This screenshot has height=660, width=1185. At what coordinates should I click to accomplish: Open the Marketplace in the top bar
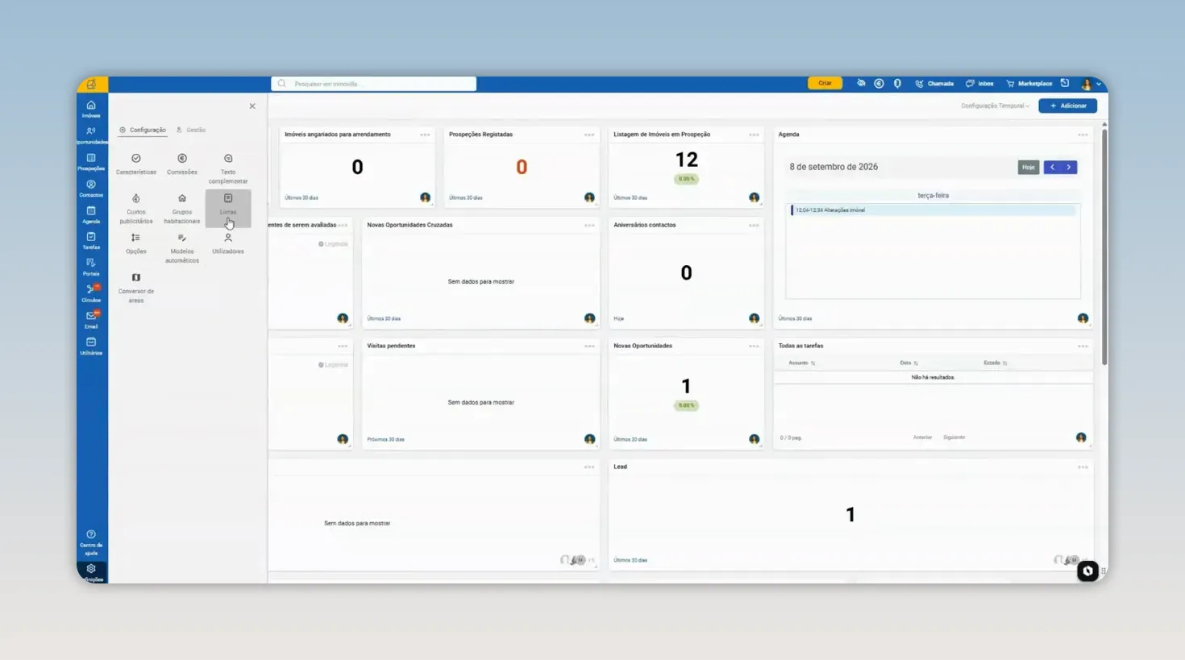coord(1029,84)
